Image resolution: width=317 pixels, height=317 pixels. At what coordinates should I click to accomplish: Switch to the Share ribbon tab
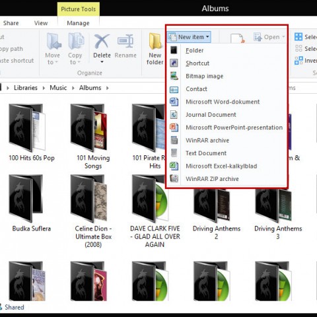point(11,23)
